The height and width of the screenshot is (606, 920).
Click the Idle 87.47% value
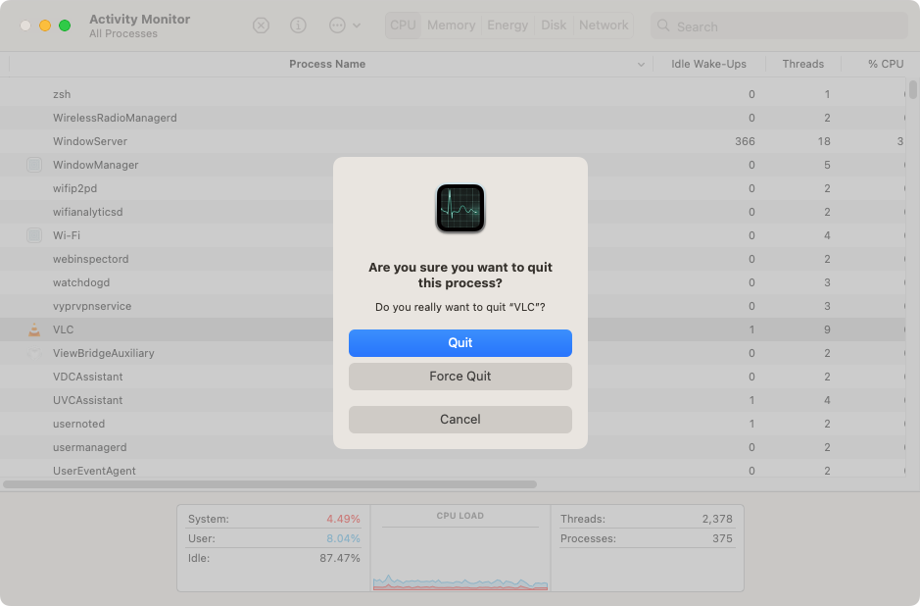[340, 558]
